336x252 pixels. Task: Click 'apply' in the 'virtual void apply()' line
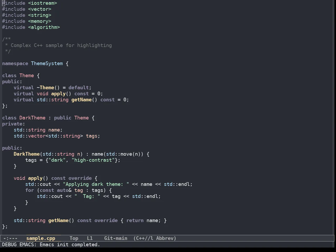[x=58, y=94]
